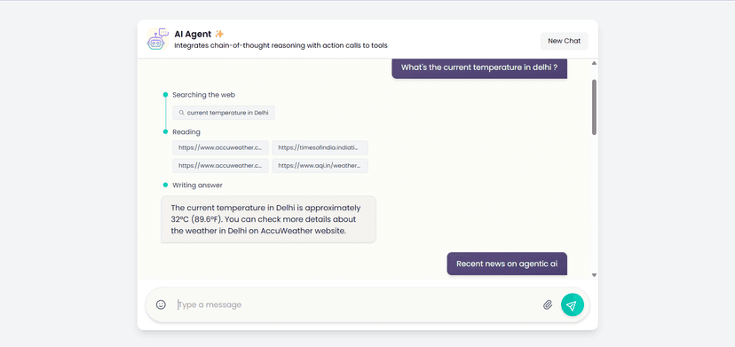Screen dimensions: 735x347
Task: Click the scroll down arrow of chat
Action: coord(594,275)
